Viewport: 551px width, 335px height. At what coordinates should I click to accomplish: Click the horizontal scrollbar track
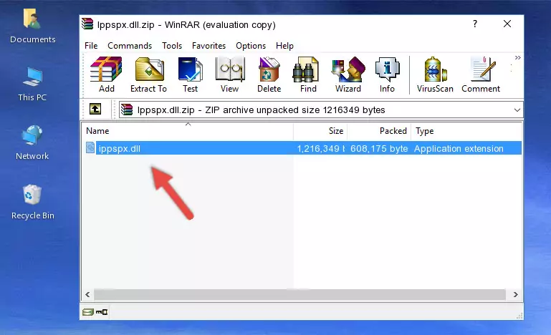(x=300, y=295)
